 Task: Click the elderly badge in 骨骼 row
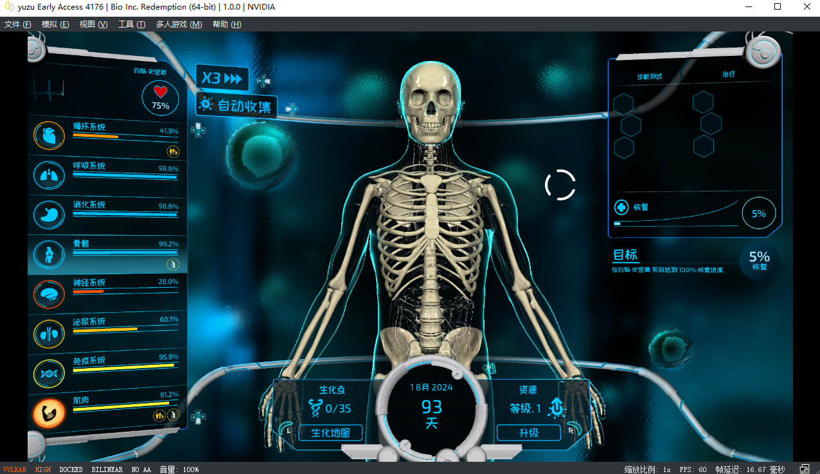(172, 264)
